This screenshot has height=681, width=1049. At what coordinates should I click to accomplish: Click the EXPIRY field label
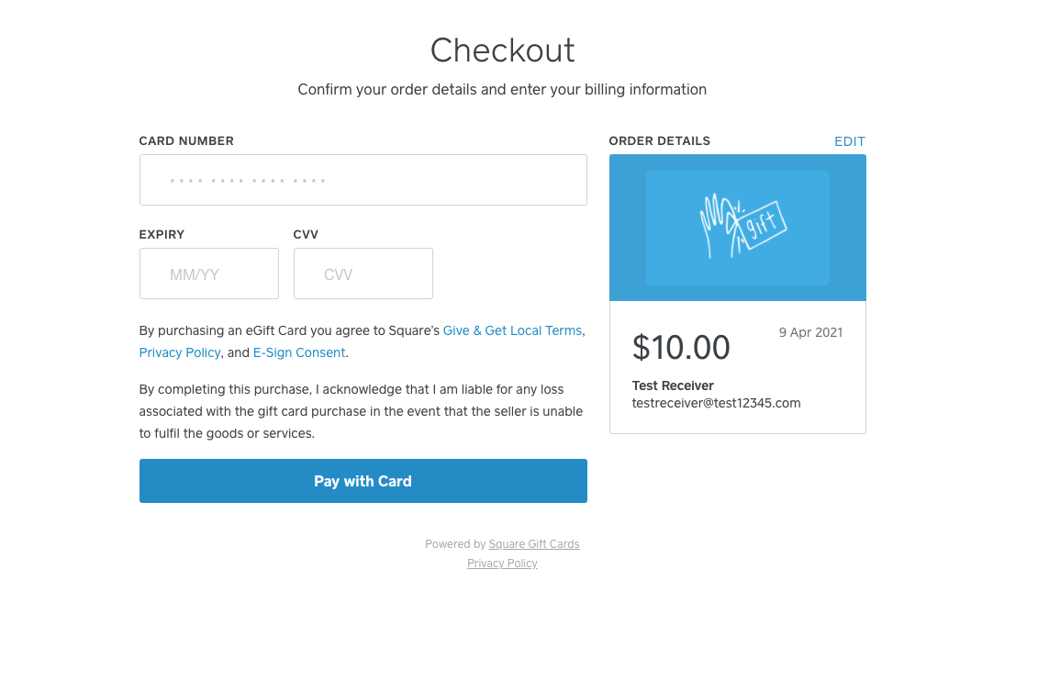coord(162,235)
